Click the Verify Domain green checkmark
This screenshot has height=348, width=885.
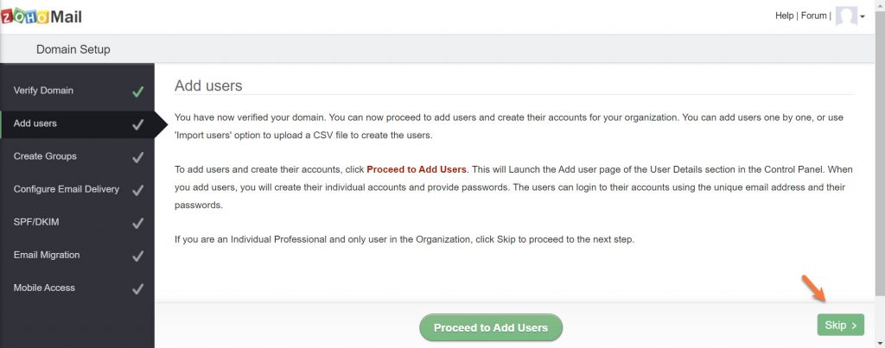tap(137, 91)
